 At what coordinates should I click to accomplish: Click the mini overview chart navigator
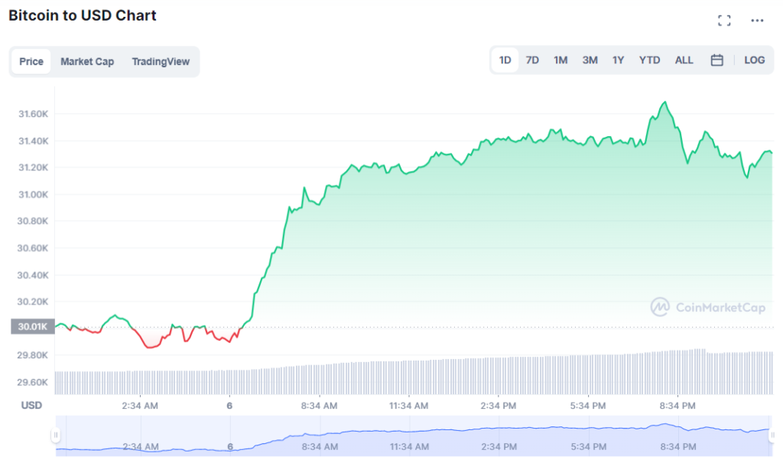click(x=413, y=435)
